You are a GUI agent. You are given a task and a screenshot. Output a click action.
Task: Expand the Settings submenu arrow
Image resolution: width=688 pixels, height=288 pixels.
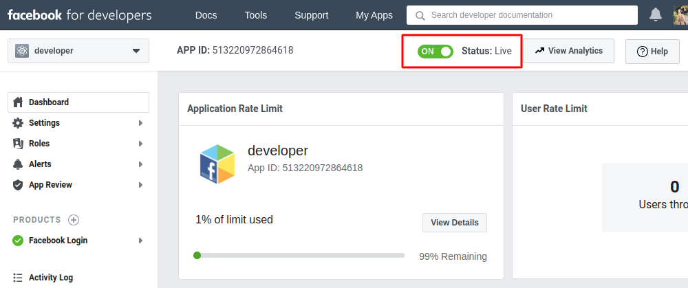click(x=140, y=123)
